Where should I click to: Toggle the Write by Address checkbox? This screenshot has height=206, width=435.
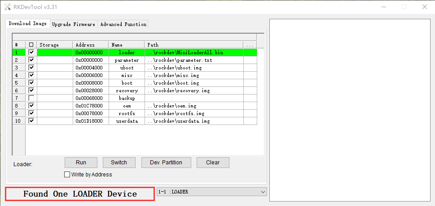point(67,175)
